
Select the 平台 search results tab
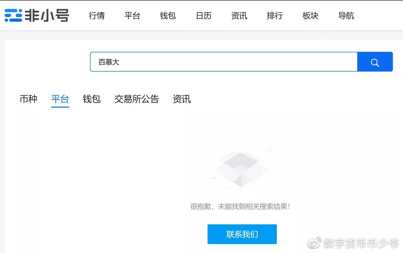tap(60, 99)
